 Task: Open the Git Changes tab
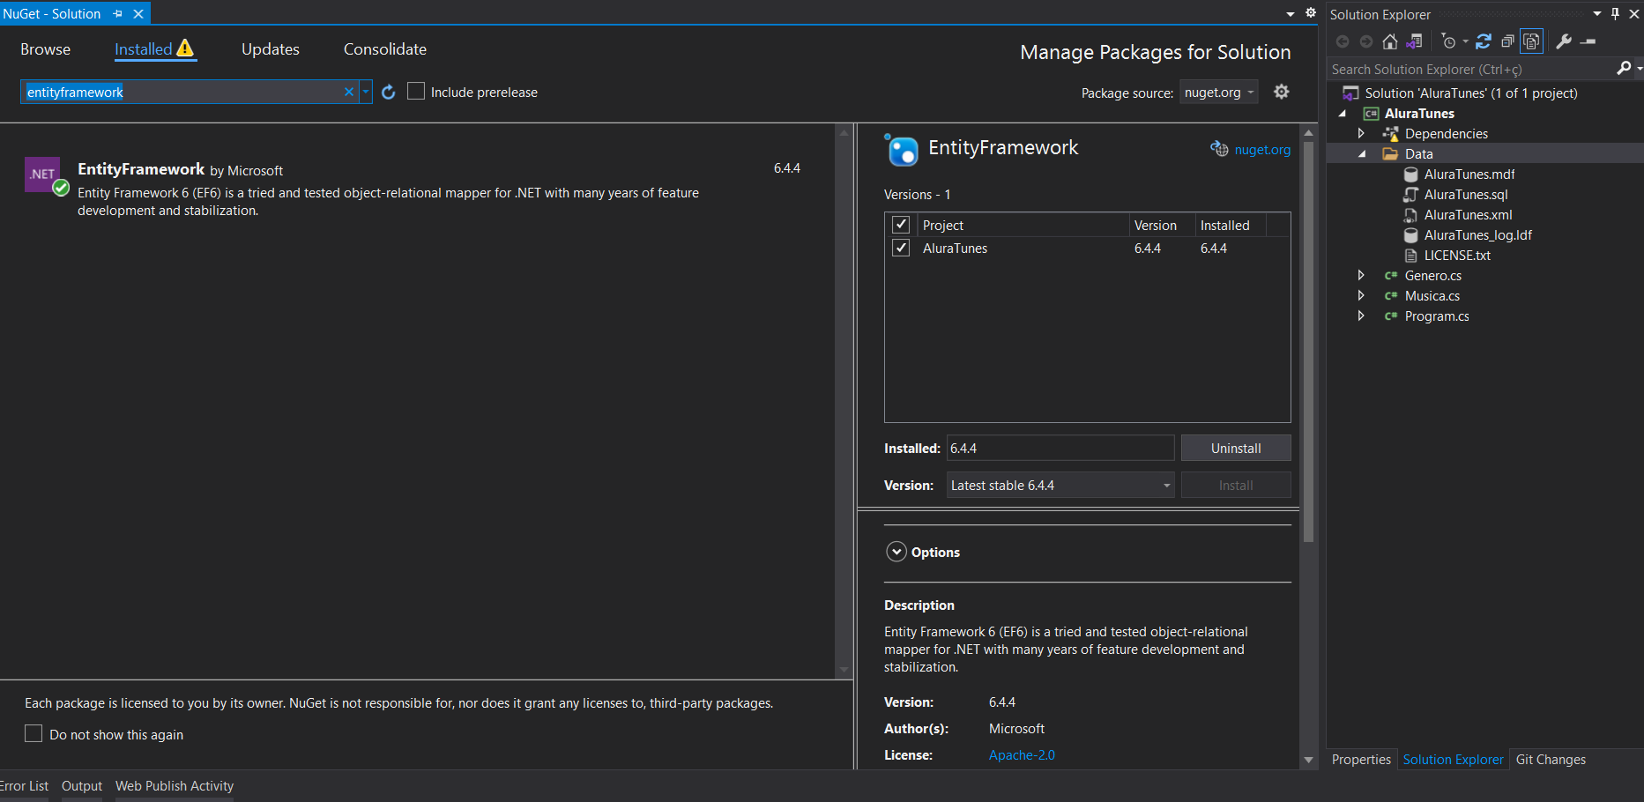[1551, 760]
